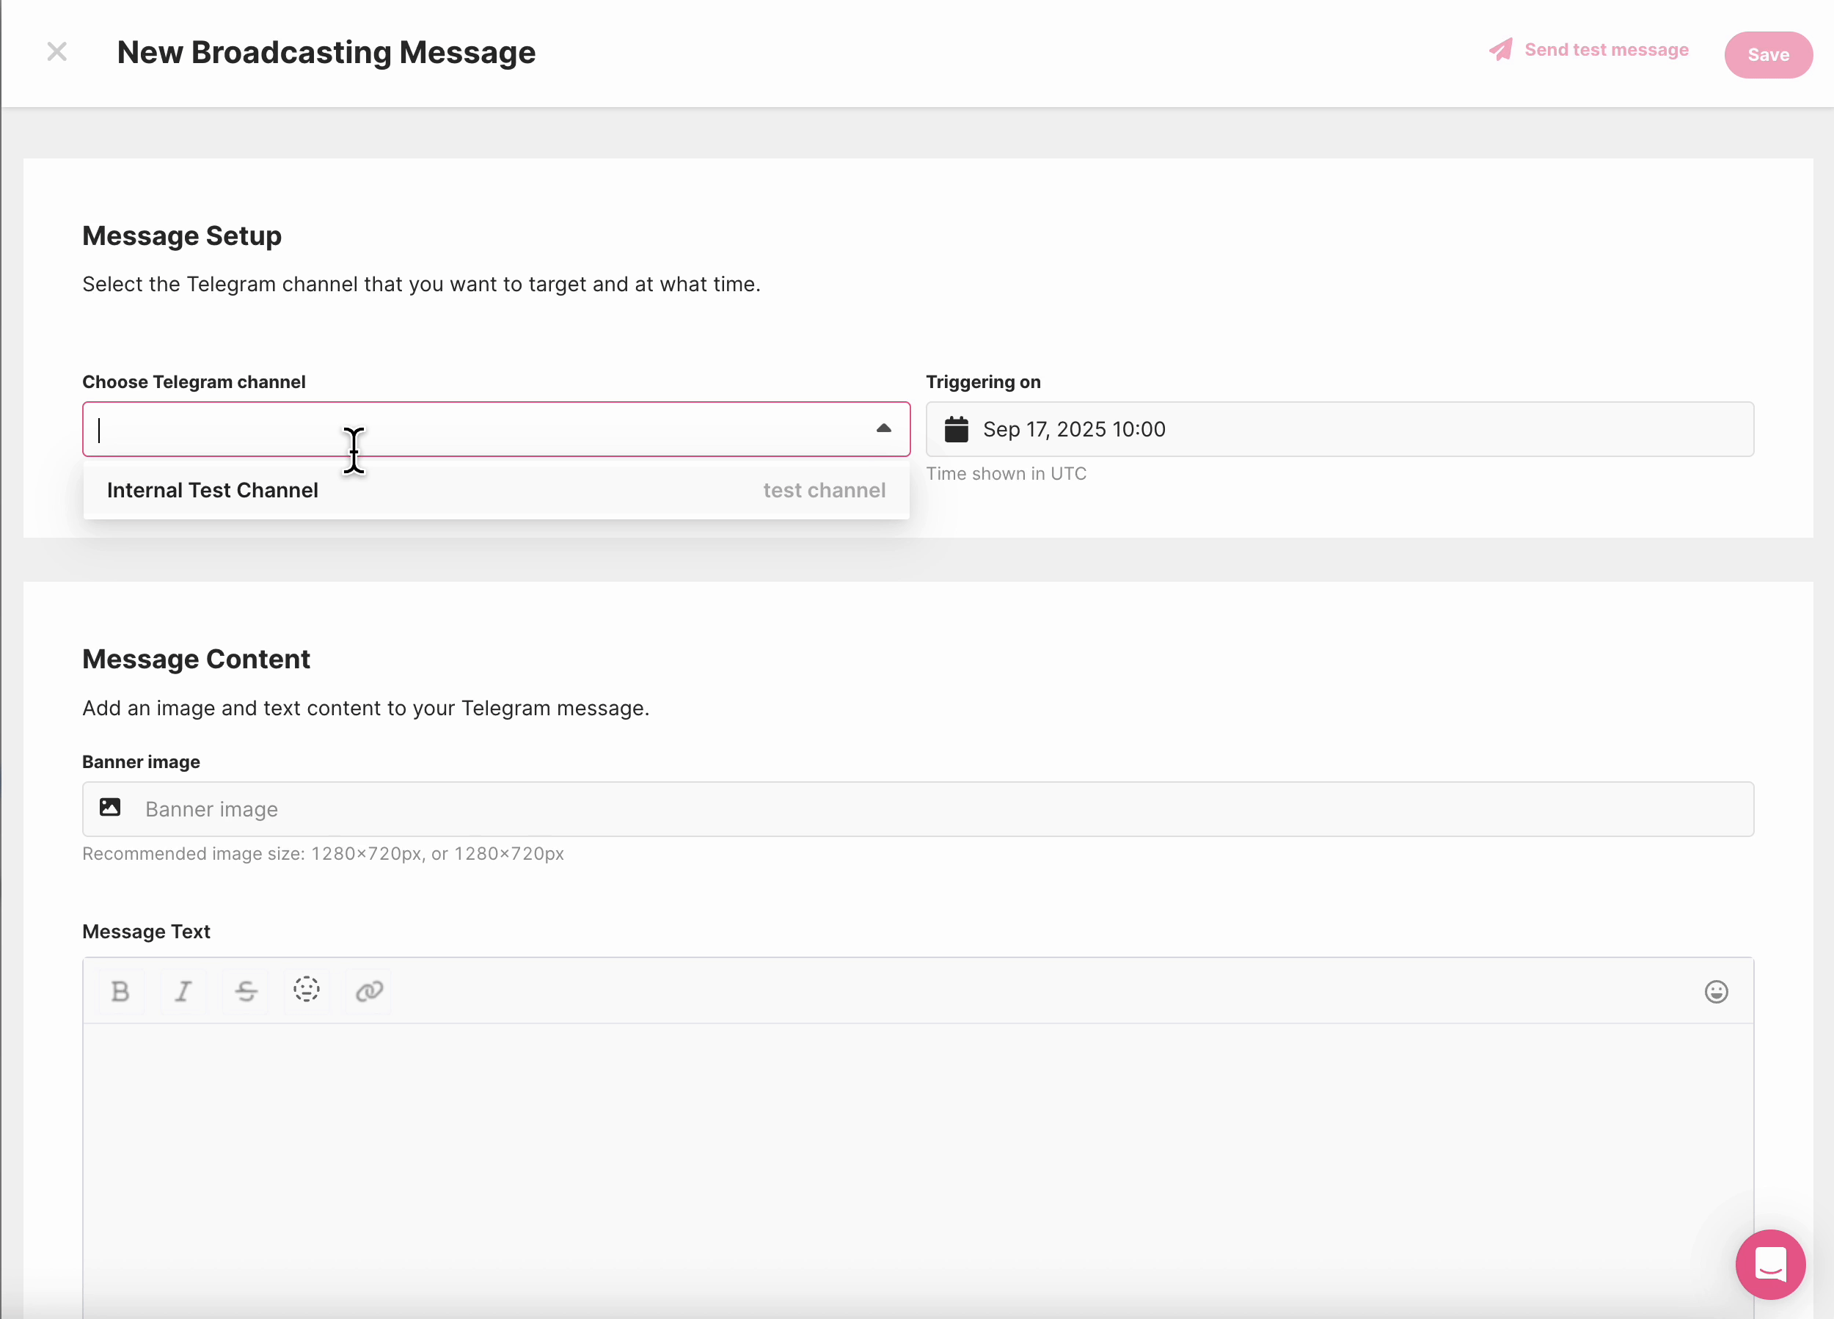Click Send test message link

[x=1606, y=50]
